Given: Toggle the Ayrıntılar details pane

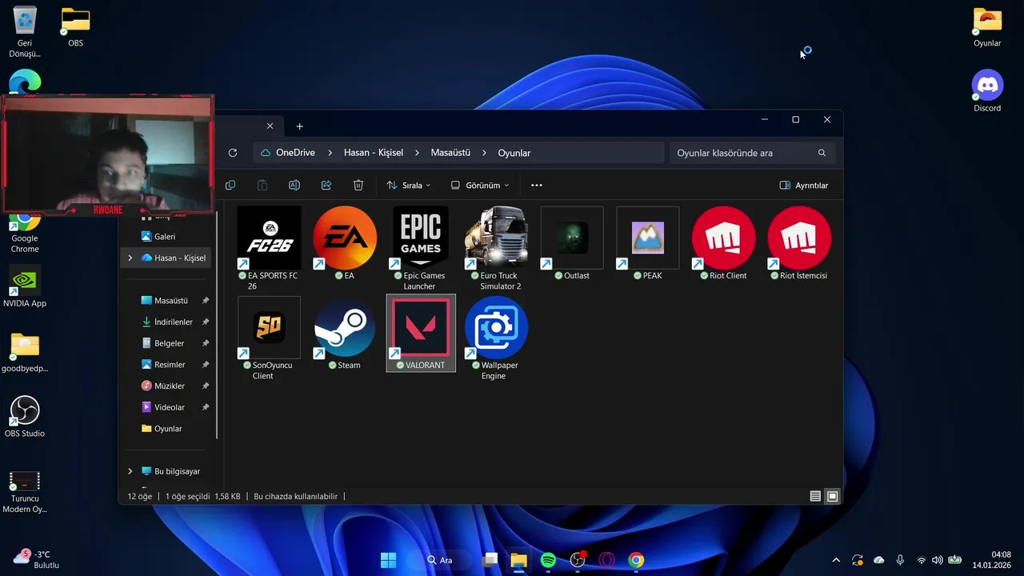Looking at the screenshot, I should click(804, 185).
